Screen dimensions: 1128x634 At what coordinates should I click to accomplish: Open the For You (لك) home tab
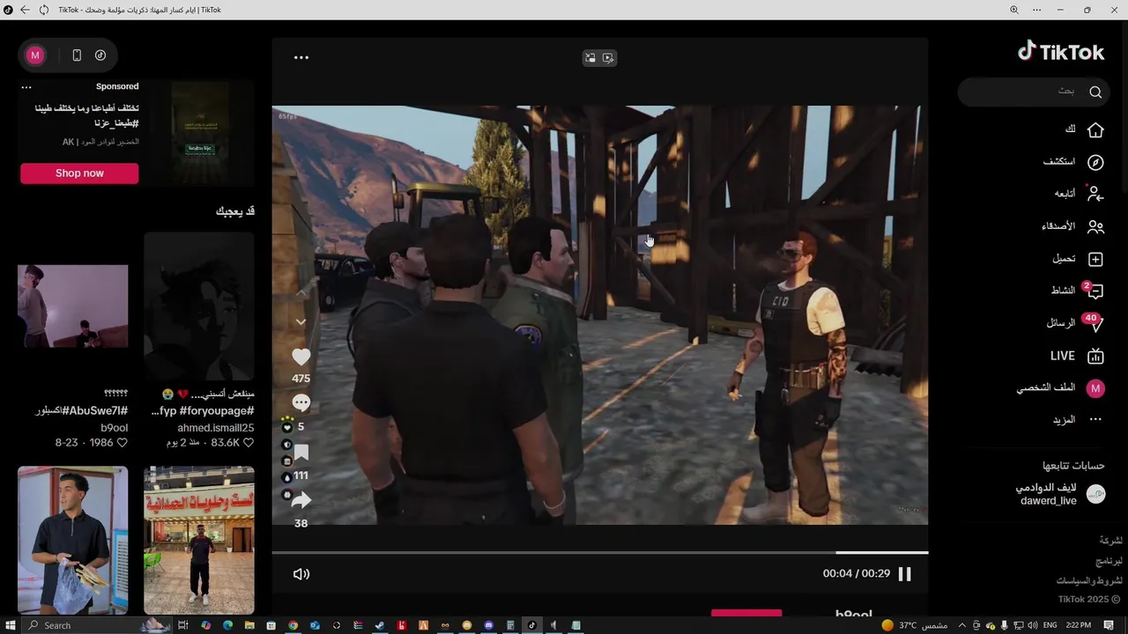pos(1084,129)
